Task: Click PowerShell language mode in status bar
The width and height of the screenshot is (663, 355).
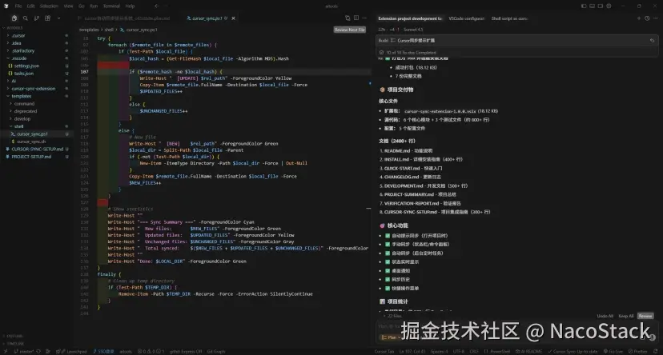Action: pos(500,351)
